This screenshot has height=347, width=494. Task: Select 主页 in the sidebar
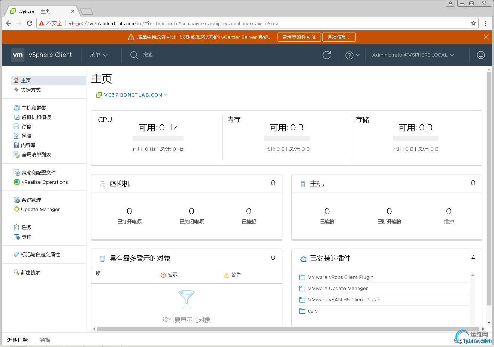pyautogui.click(x=49, y=80)
